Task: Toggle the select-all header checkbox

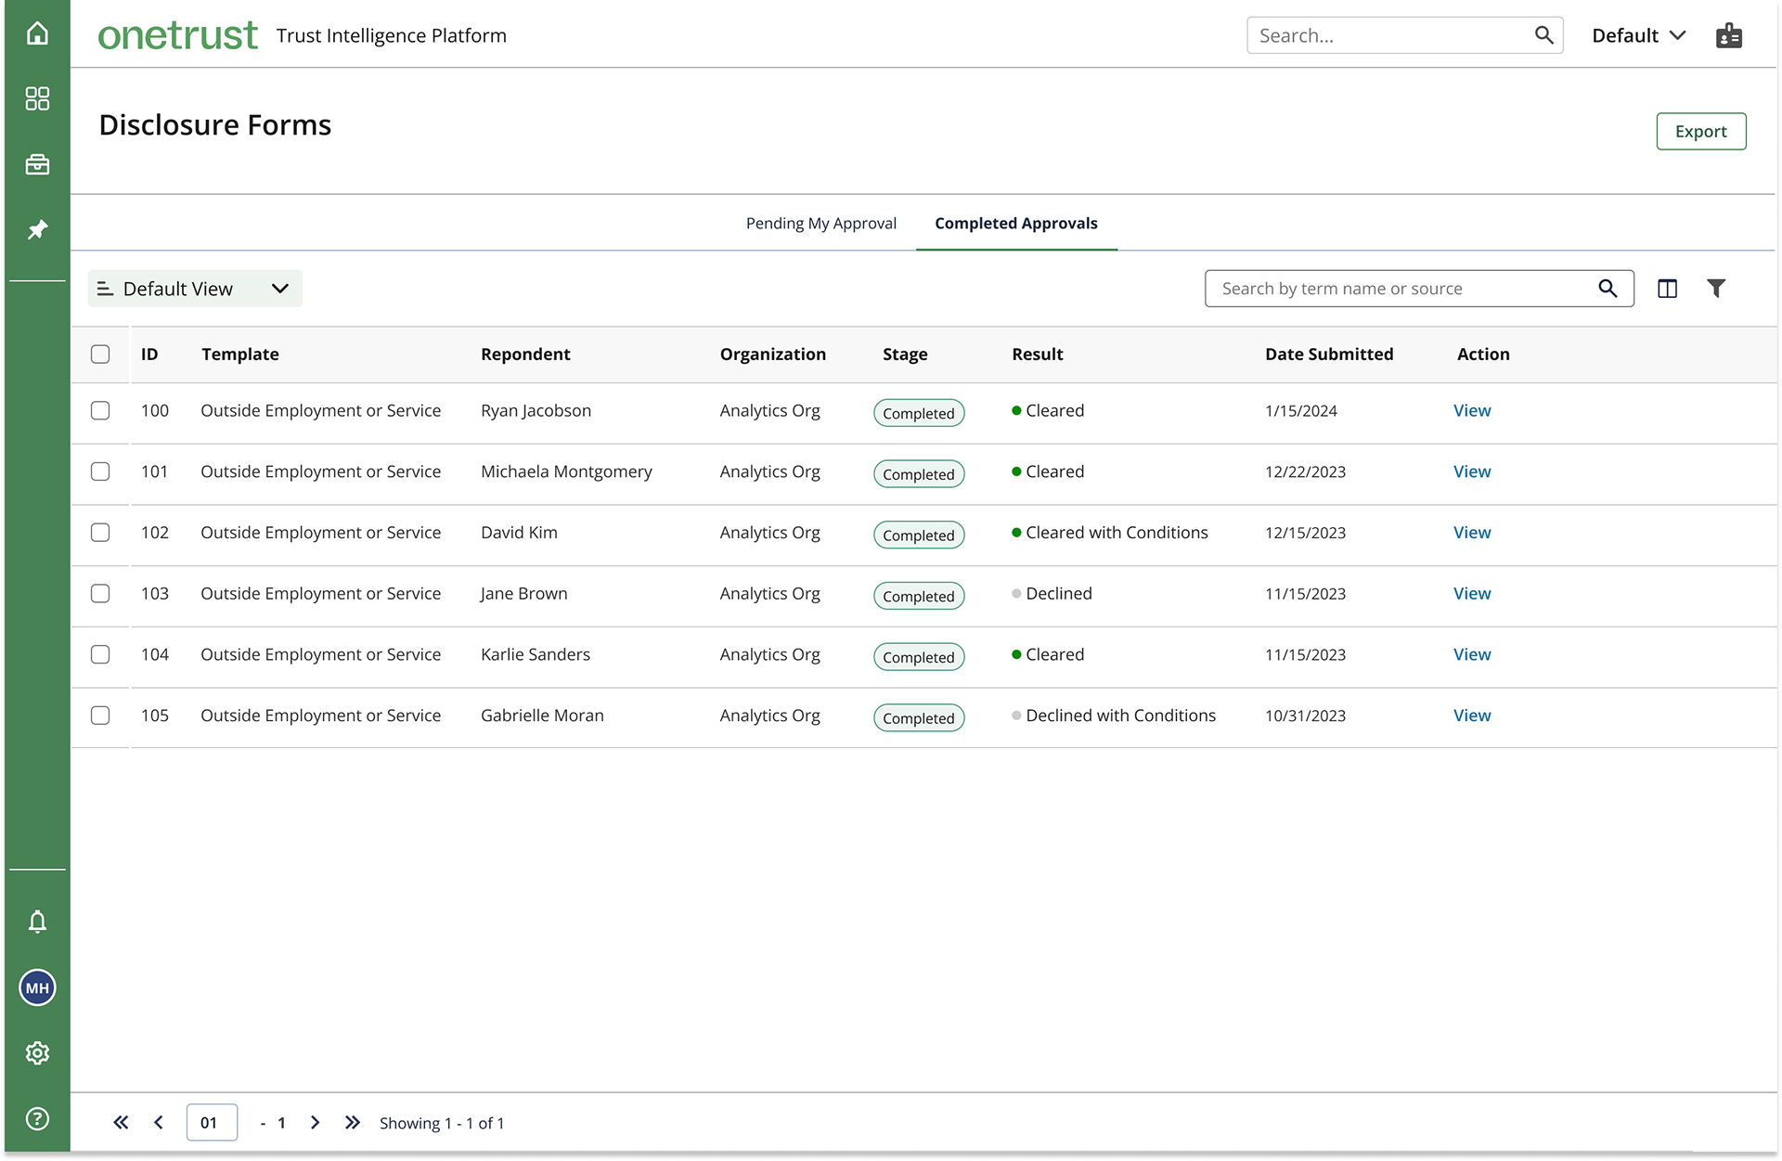Action: (100, 354)
